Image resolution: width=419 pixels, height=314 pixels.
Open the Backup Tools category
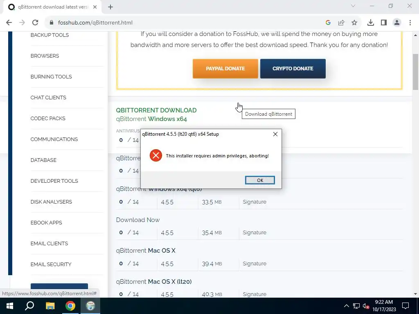[x=50, y=35]
